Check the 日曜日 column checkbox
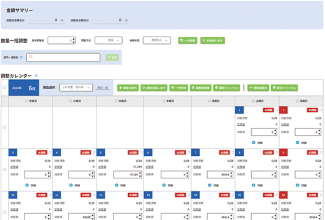This screenshot has width=325, height=220. [298, 101]
